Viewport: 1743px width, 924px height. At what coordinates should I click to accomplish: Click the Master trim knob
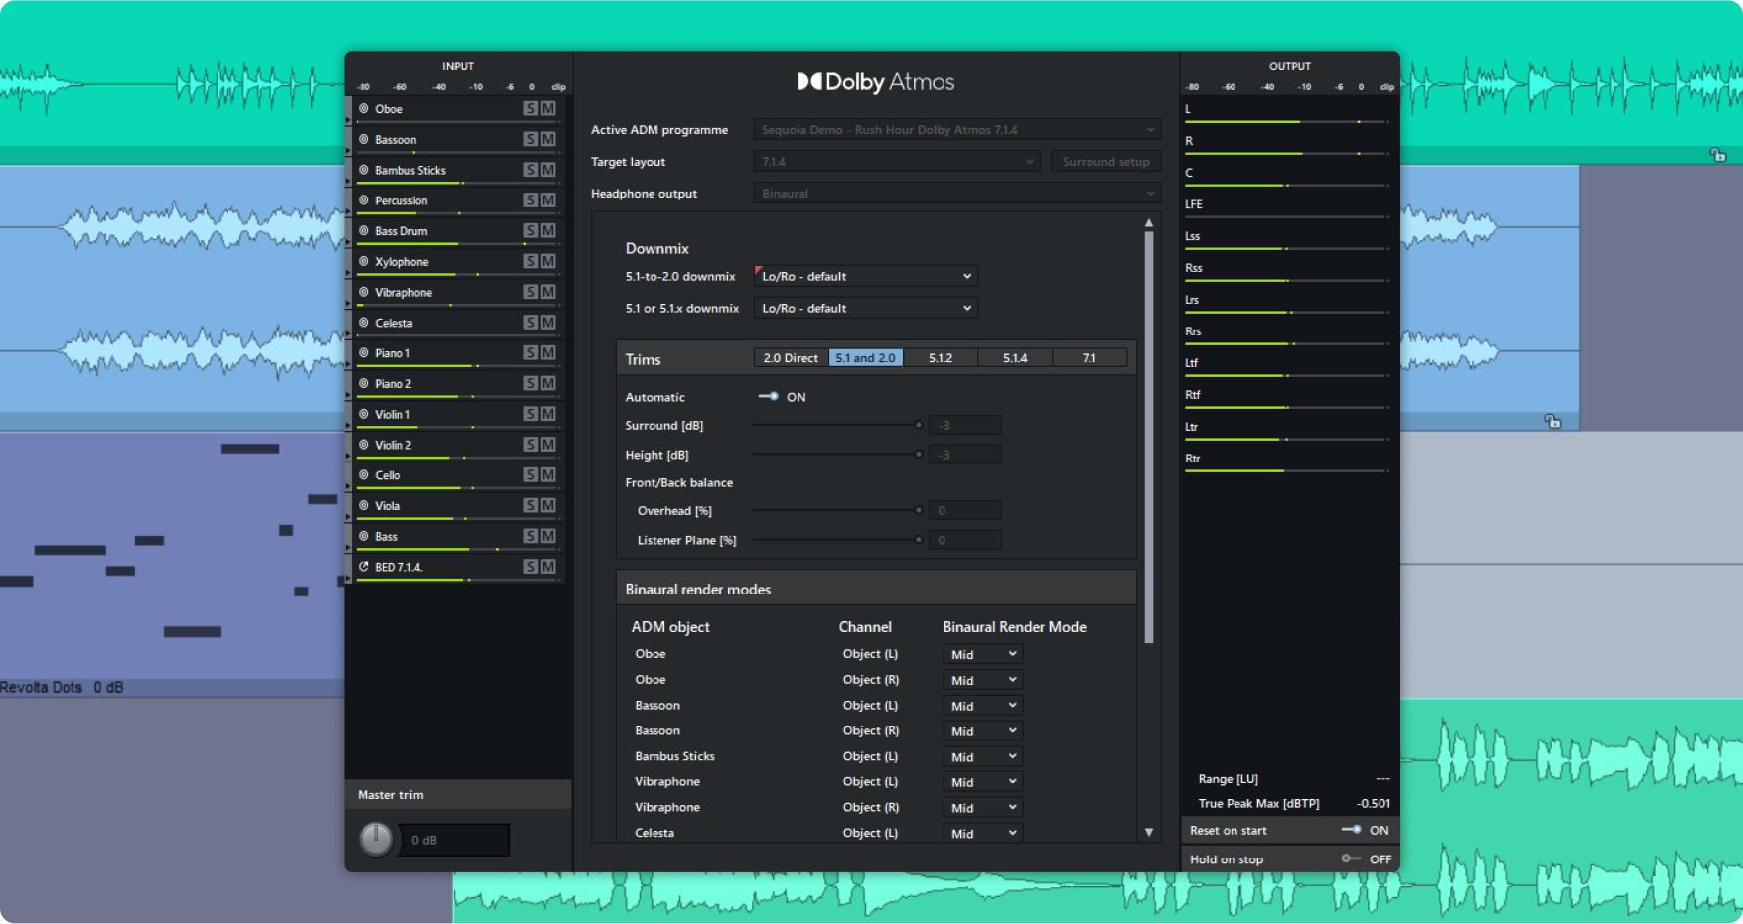coord(375,839)
